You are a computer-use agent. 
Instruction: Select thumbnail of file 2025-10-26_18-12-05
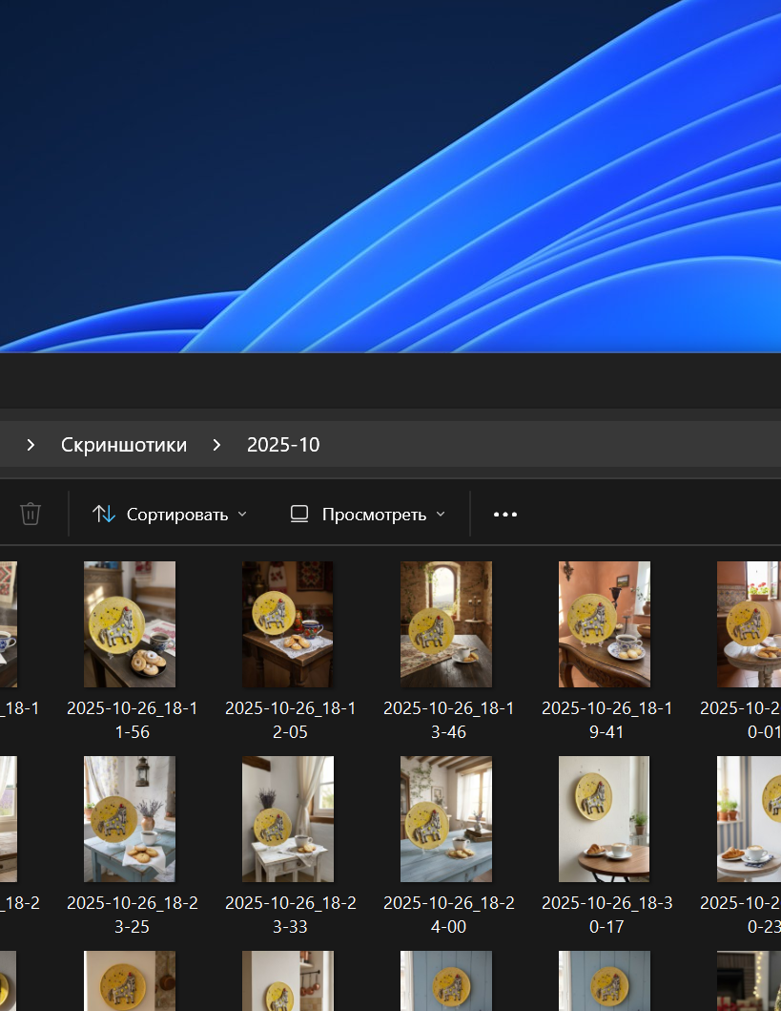tap(288, 623)
